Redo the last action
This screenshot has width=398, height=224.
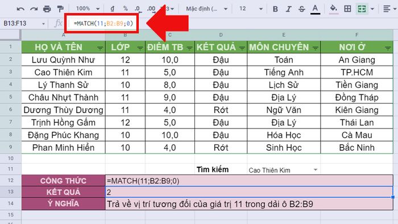tap(34, 9)
